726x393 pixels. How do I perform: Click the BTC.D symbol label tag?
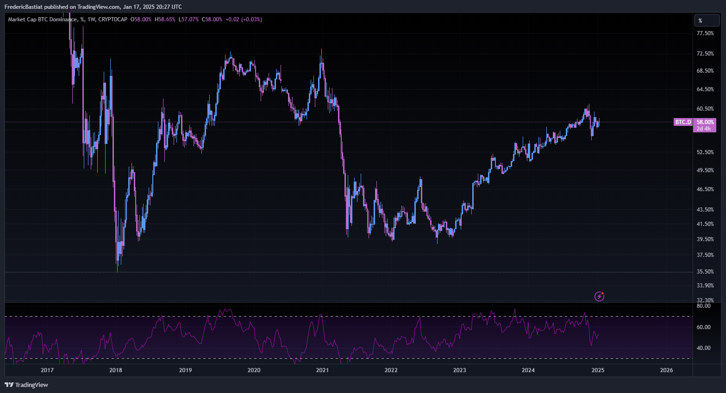682,122
